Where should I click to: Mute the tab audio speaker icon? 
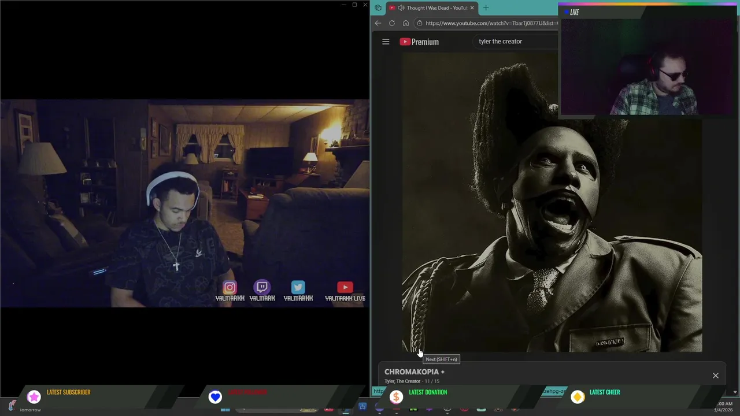pyautogui.click(x=401, y=8)
